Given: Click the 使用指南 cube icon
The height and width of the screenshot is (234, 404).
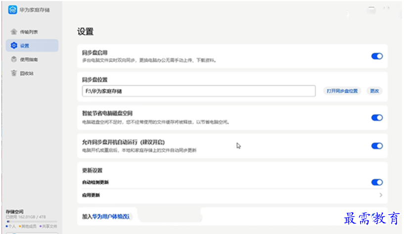Looking at the screenshot, I should pyautogui.click(x=14, y=59).
